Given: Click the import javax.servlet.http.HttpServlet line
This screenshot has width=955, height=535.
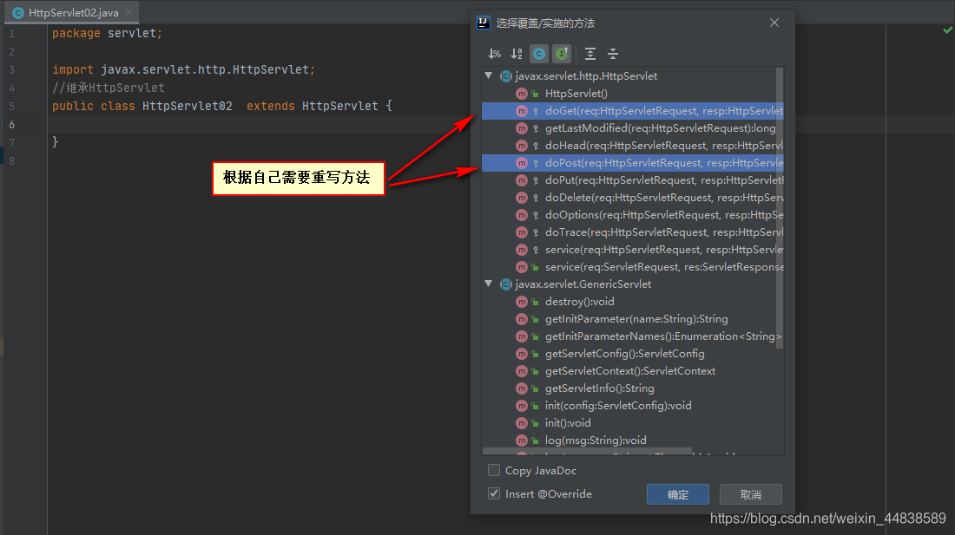Looking at the screenshot, I should [x=183, y=69].
